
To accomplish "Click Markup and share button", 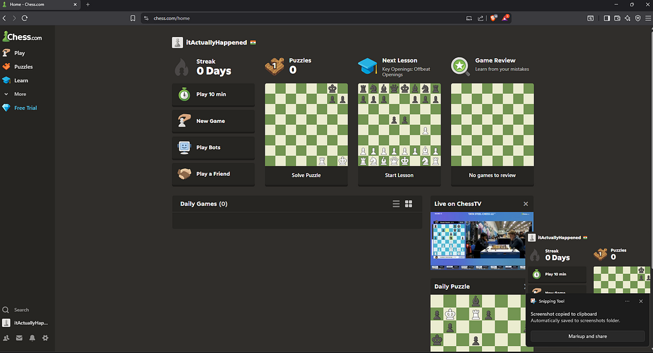I will pos(587,336).
